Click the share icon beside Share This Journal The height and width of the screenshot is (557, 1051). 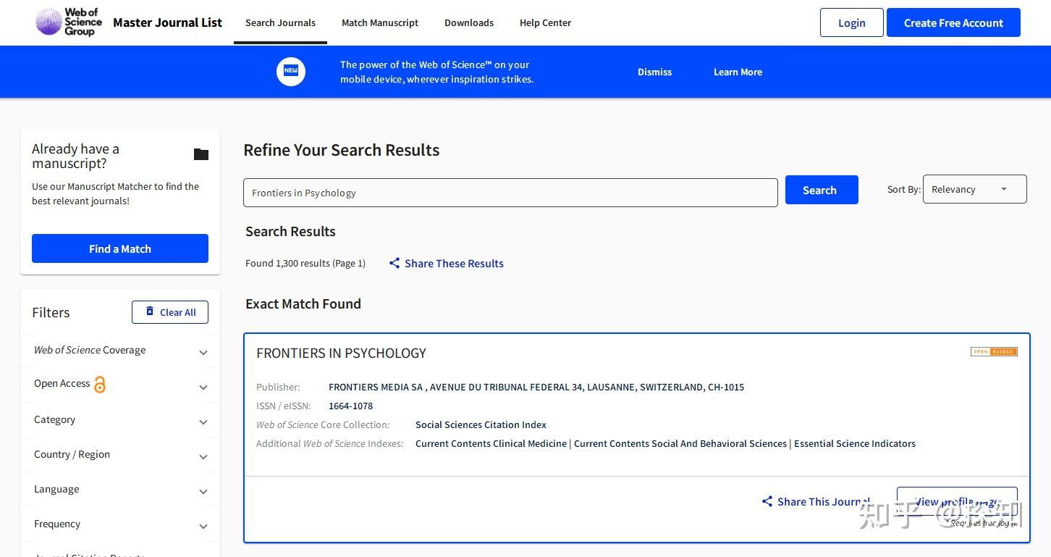(x=767, y=501)
